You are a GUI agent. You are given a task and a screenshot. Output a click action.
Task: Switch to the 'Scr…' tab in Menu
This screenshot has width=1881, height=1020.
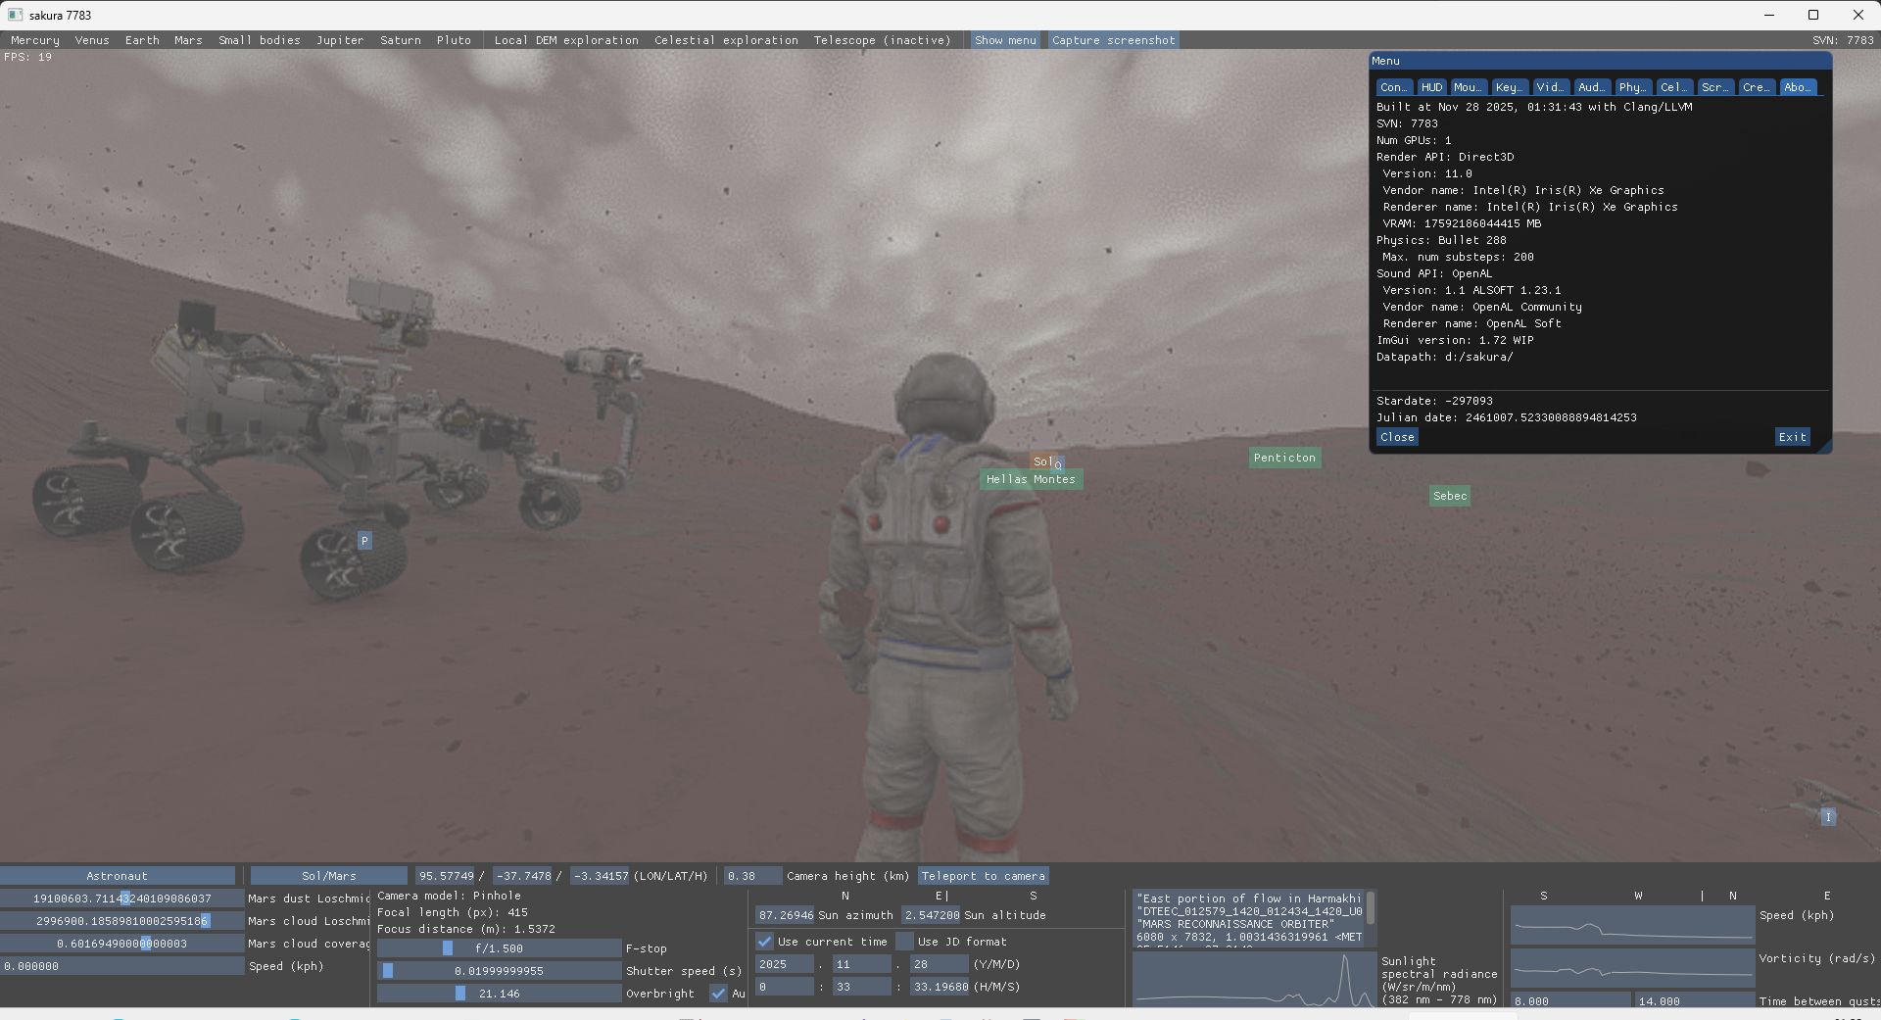click(1715, 87)
